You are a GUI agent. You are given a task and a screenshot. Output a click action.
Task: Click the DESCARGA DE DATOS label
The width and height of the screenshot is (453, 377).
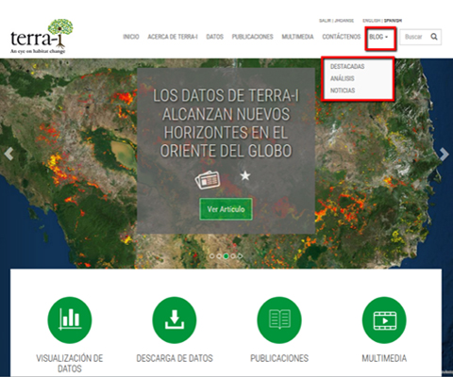tap(175, 358)
